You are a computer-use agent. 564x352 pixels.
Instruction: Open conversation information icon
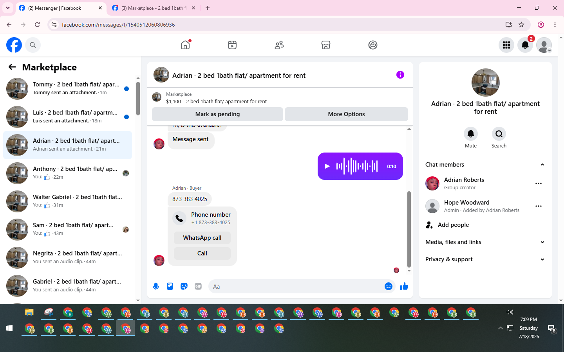[400, 75]
